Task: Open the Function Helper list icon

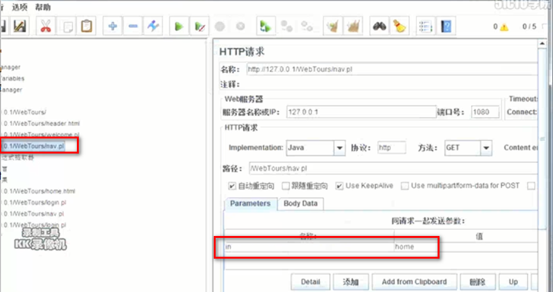Action: [426, 26]
